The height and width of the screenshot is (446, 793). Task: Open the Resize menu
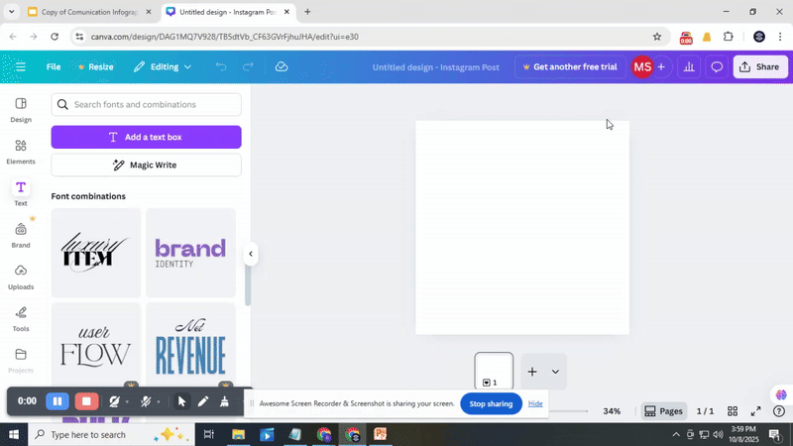pyautogui.click(x=96, y=66)
